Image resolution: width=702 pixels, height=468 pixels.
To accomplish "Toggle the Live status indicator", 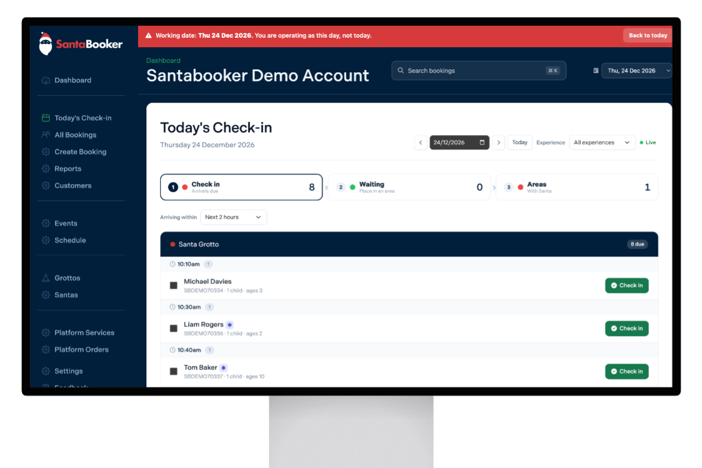I will point(648,142).
